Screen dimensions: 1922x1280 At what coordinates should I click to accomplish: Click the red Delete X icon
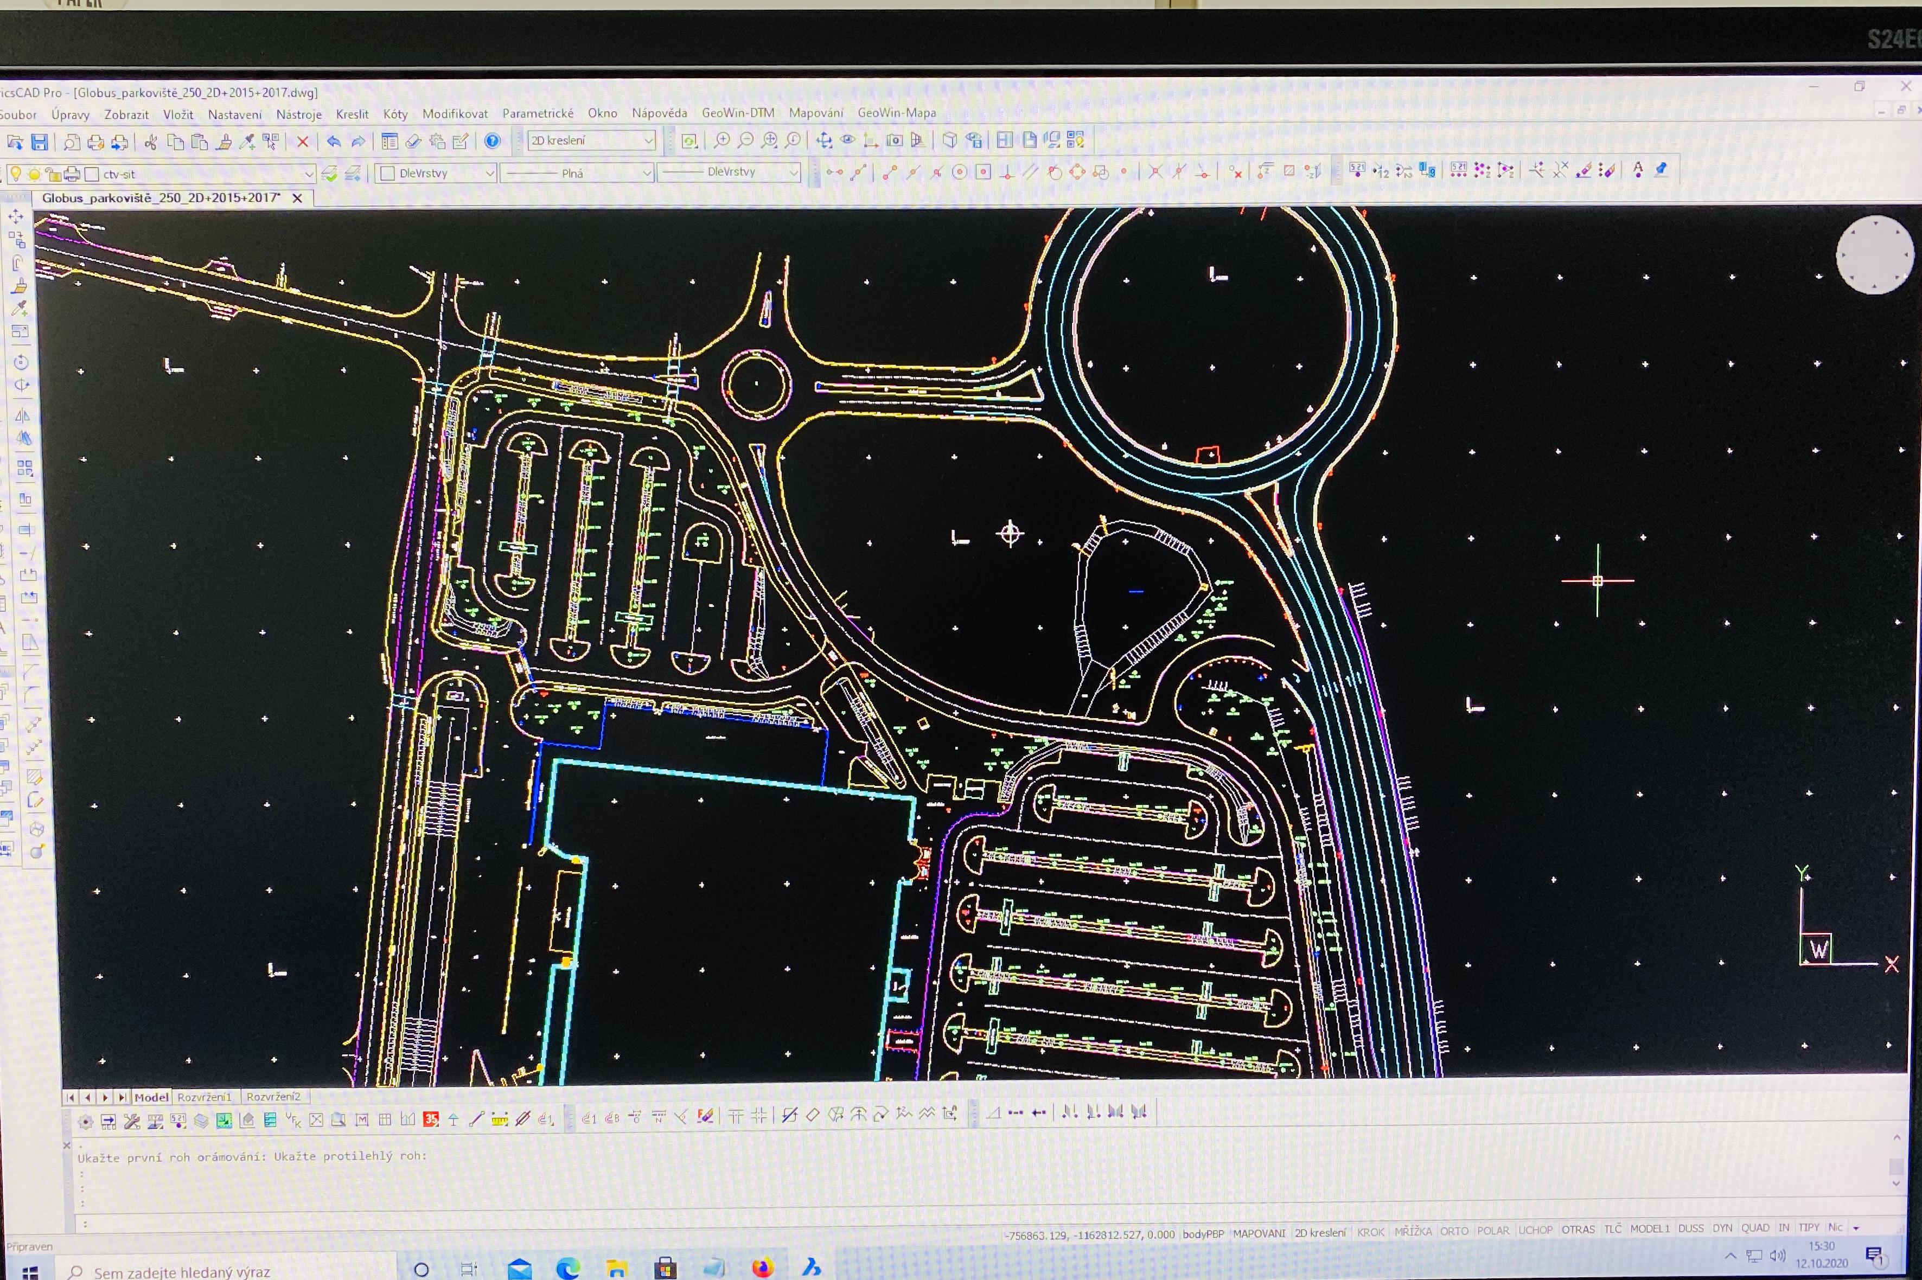[x=302, y=142]
